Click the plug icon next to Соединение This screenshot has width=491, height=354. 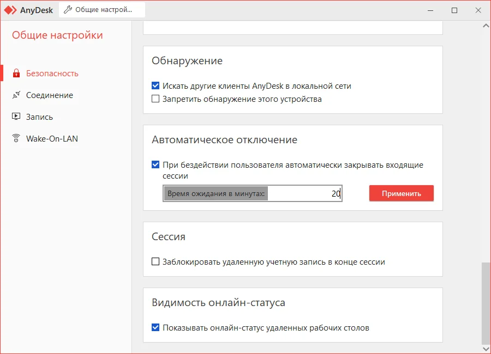16,95
